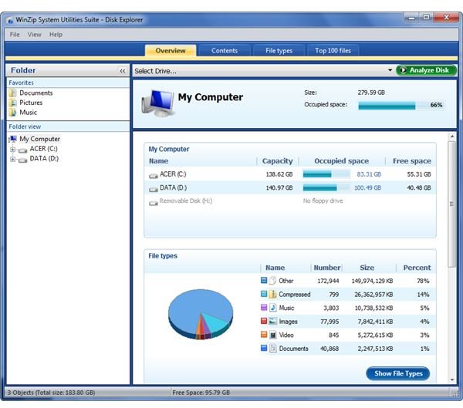
Task: Click the Show File Types button
Action: 398,373
